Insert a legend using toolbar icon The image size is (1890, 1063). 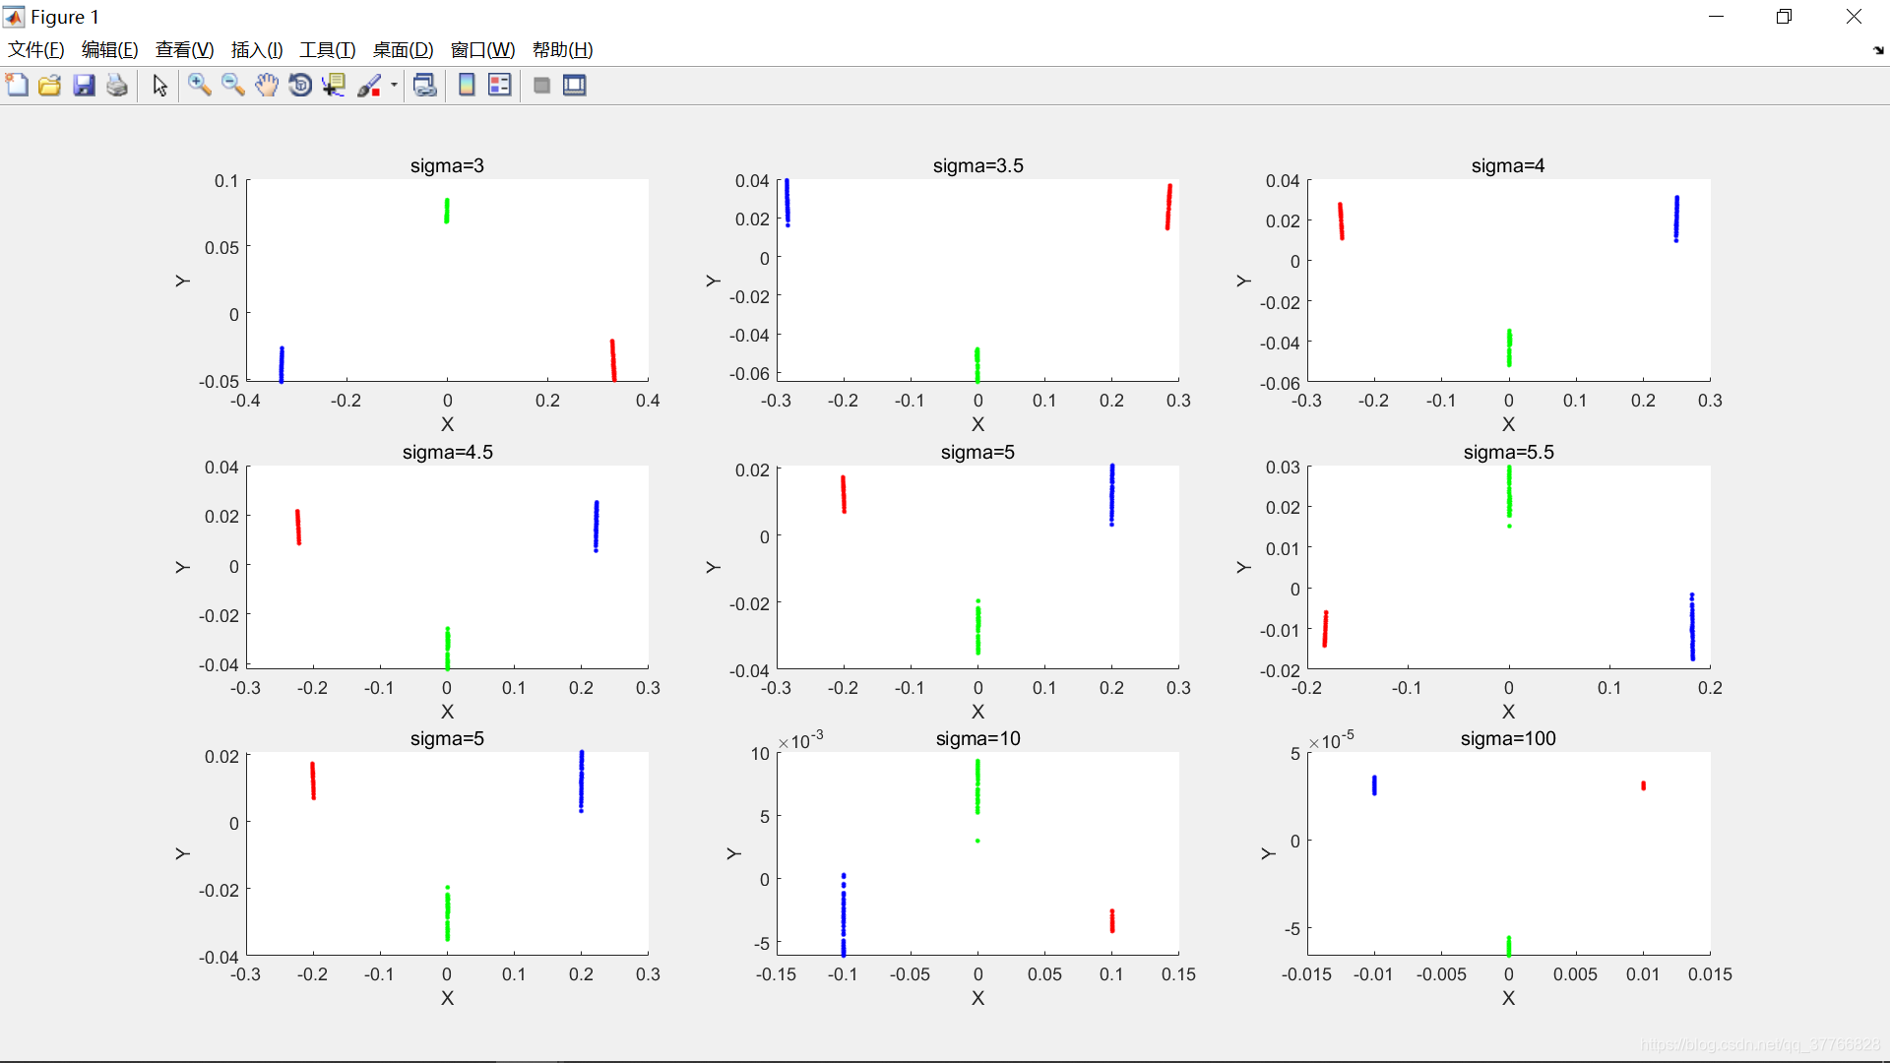pyautogui.click(x=500, y=86)
